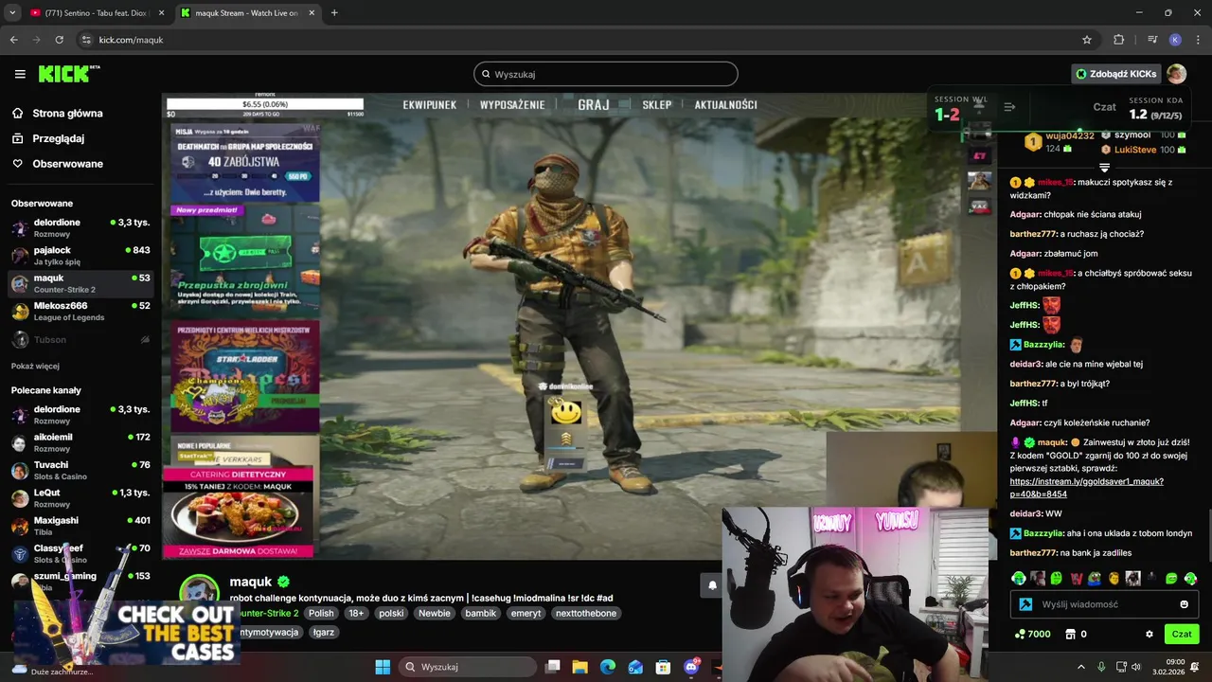
Task: Click Zdobądź KICKs button
Action: pos(1115,74)
